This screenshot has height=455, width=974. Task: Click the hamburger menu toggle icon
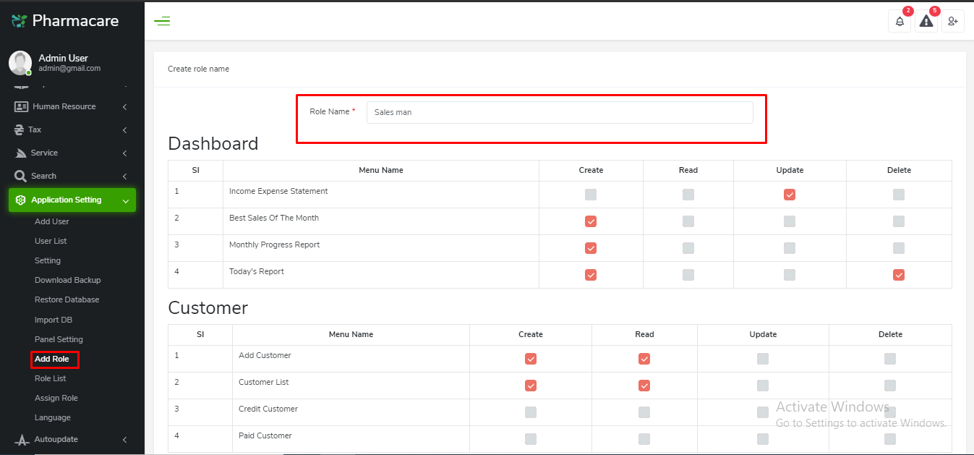[x=162, y=21]
